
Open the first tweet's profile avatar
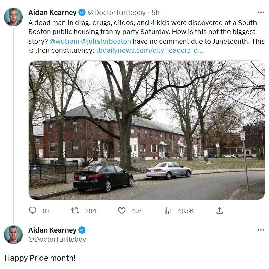(x=13, y=17)
